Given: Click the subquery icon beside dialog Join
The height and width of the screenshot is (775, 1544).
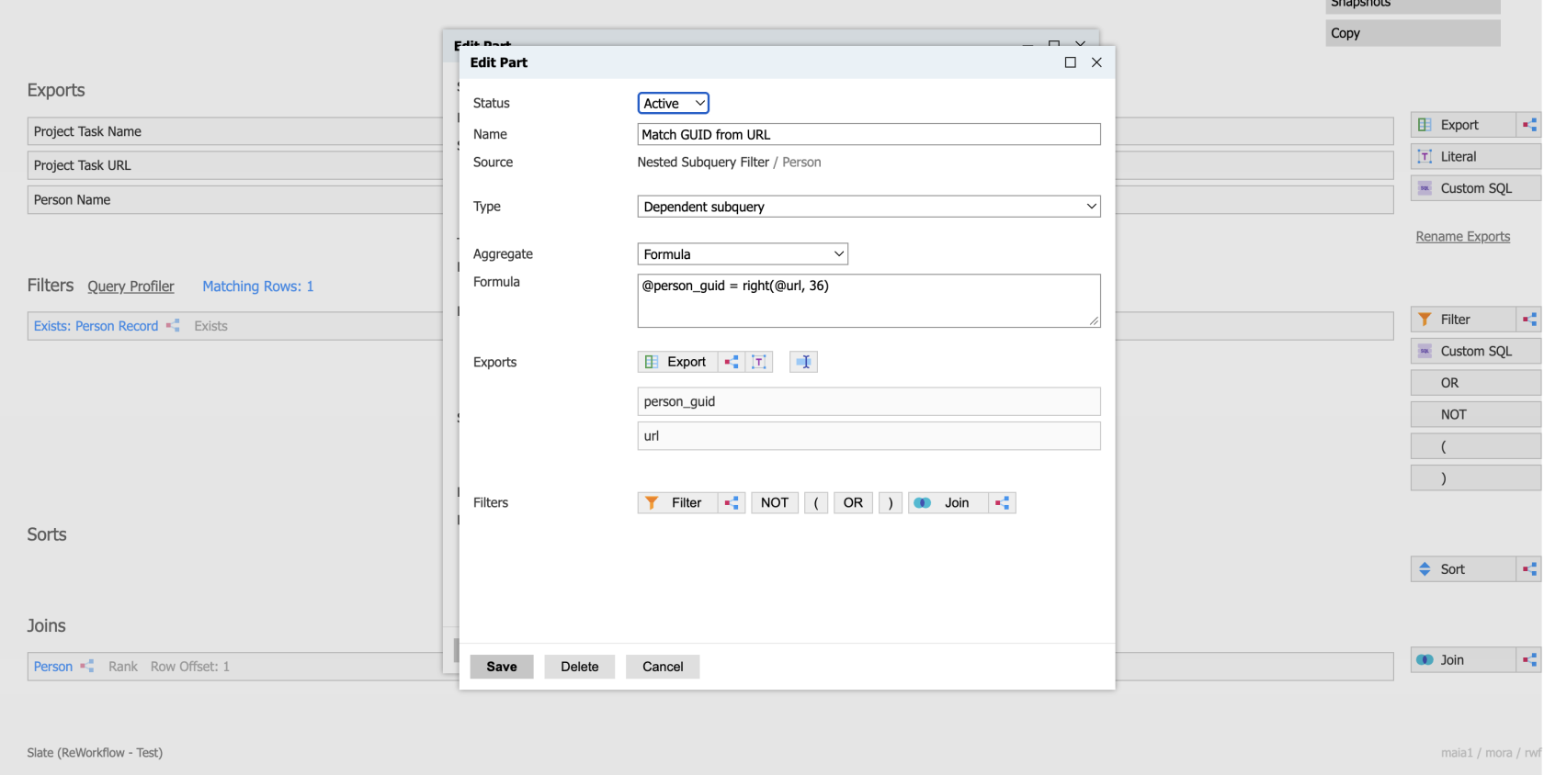Looking at the screenshot, I should point(1003,502).
